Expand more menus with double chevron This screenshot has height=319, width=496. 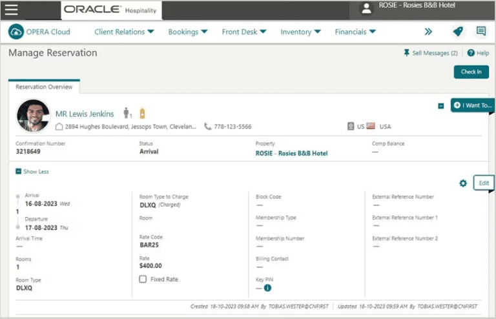point(428,32)
